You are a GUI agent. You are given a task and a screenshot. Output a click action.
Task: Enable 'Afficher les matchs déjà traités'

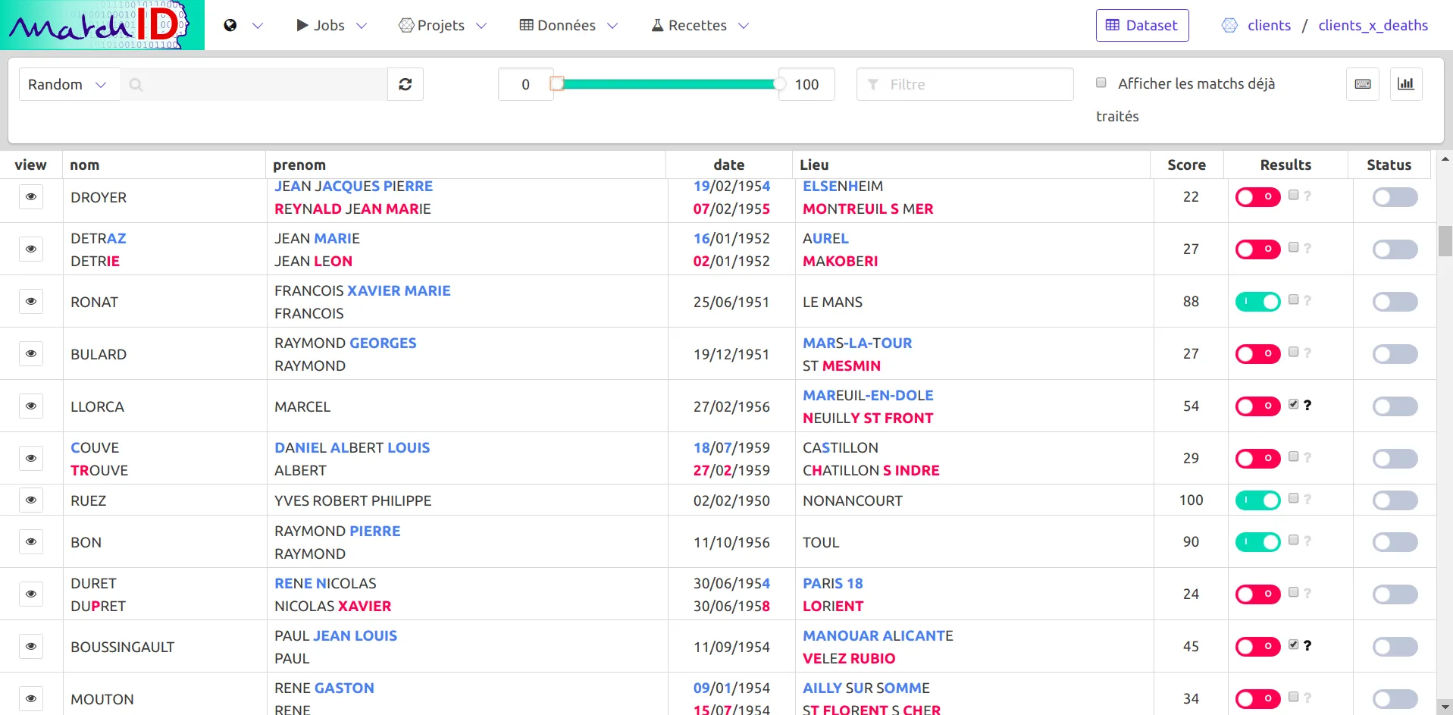(x=1101, y=82)
